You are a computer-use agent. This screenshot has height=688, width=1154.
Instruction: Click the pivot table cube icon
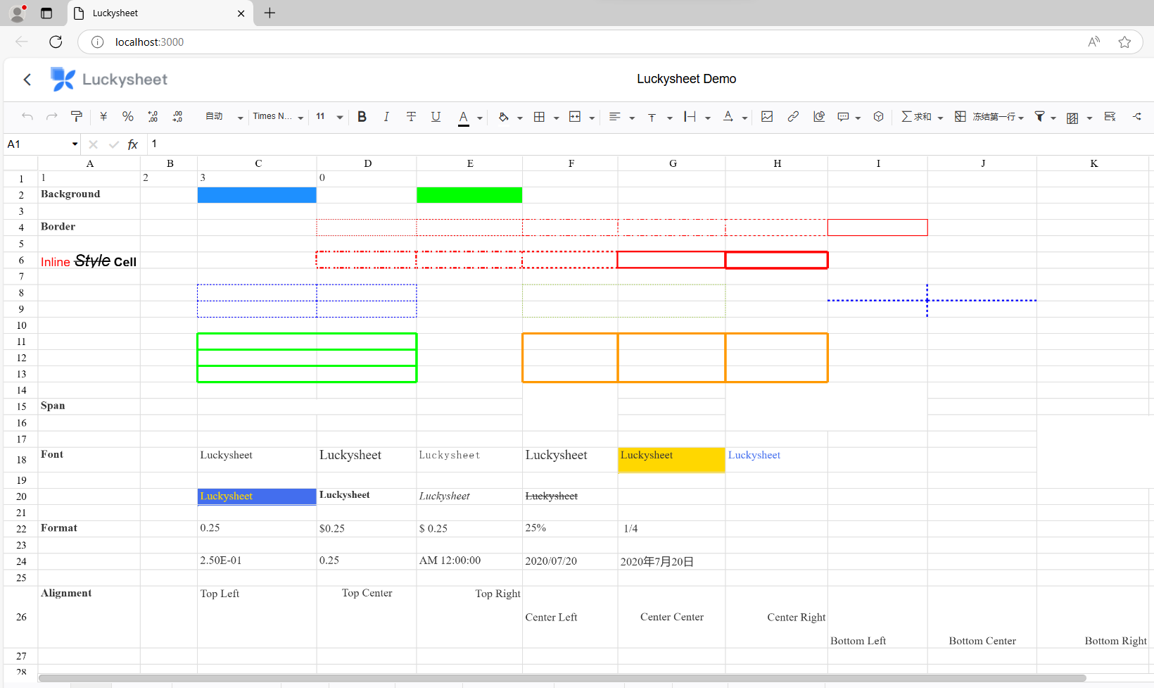878,117
